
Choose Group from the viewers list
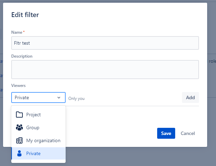pyautogui.click(x=38, y=127)
